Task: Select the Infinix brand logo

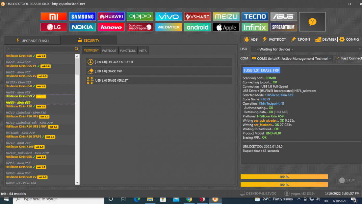Action: pyautogui.click(x=255, y=27)
